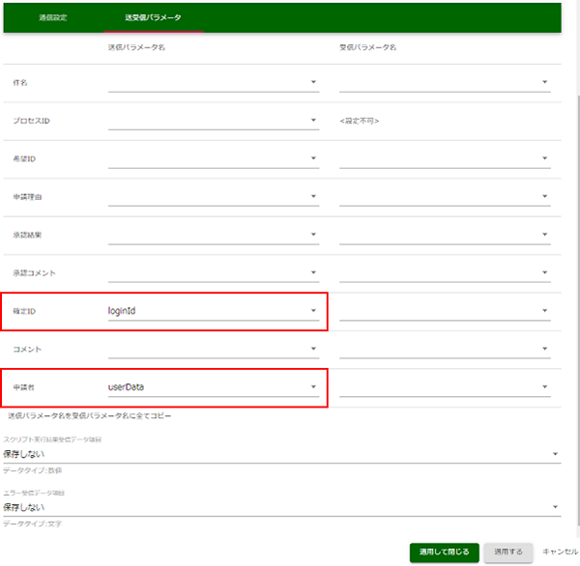Expand the プロセスID send parameter dropdown
Screen dimensions: 580x566
[x=213, y=121]
